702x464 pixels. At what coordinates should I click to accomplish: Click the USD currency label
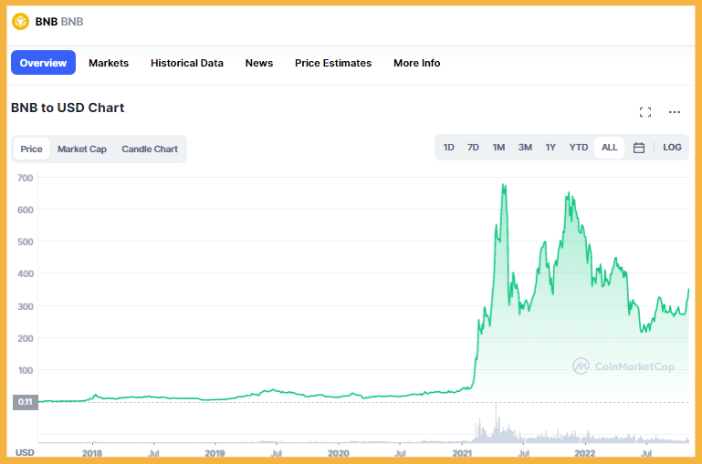25,453
